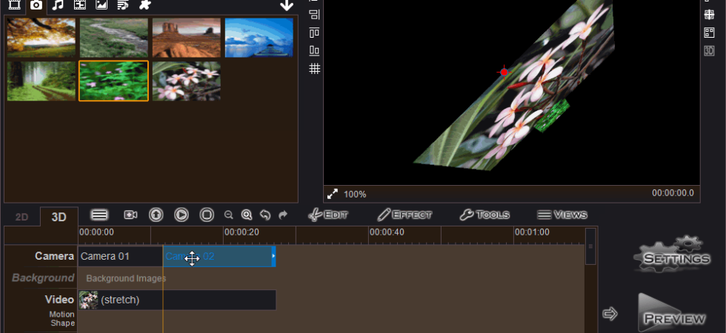Zoom in on the timeline
This screenshot has height=333, width=726.
[x=246, y=215]
